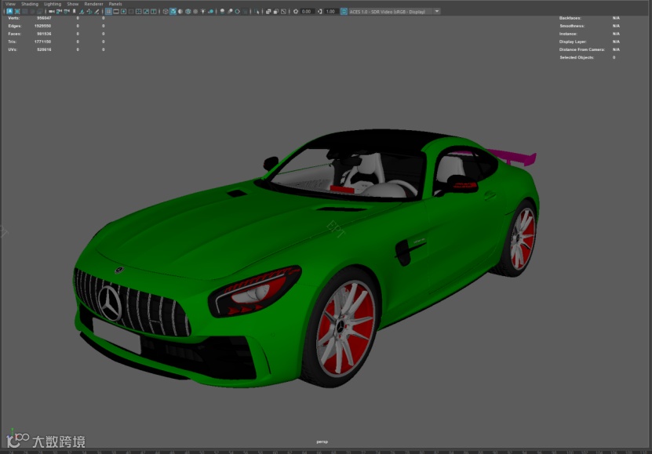This screenshot has height=454, width=652.
Task: Toggle the viewport grid display
Action: (108, 12)
